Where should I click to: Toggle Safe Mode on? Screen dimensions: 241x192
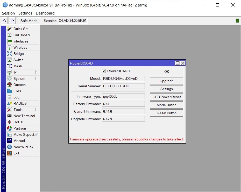(29, 21)
